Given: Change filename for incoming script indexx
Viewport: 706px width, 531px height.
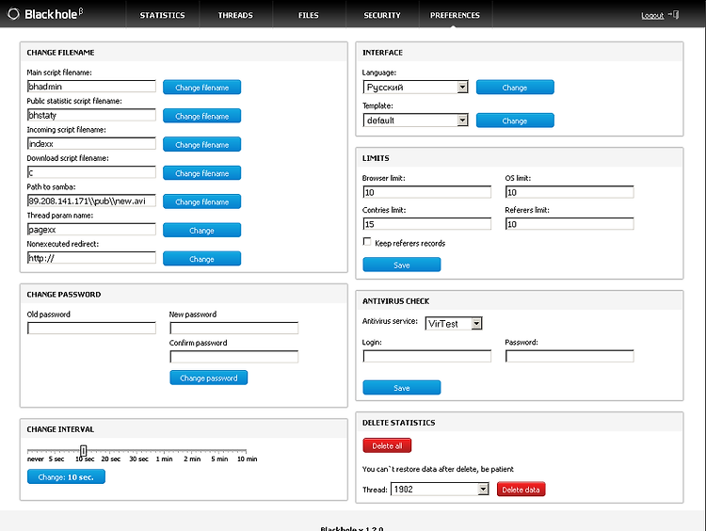Looking at the screenshot, I should click(201, 145).
